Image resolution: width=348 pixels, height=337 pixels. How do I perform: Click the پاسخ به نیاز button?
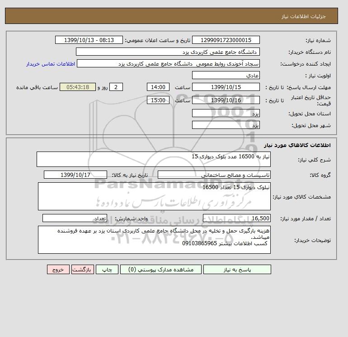237,270
